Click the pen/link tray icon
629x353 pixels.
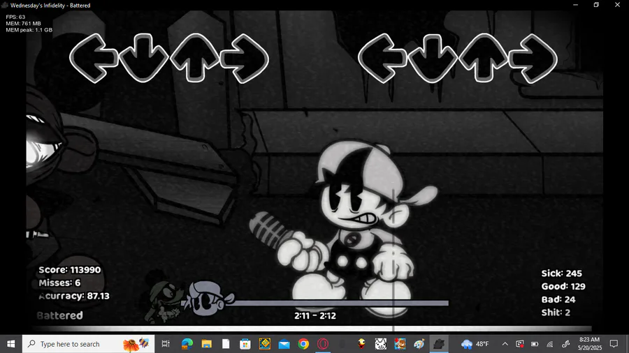[x=565, y=344]
